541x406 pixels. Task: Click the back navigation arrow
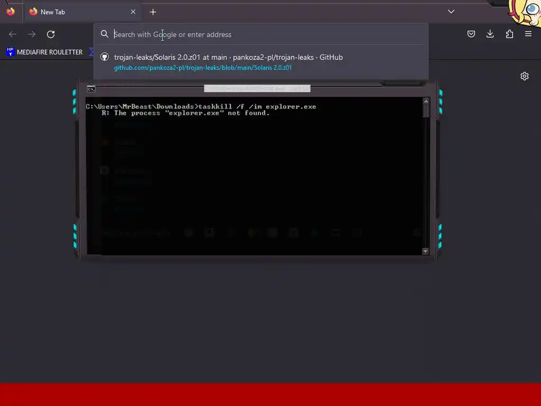tap(13, 34)
